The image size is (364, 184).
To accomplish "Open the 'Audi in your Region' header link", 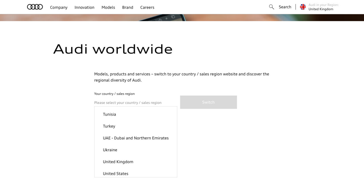I will coord(323,7).
